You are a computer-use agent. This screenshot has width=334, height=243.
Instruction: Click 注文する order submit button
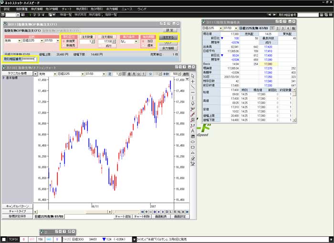point(168,38)
